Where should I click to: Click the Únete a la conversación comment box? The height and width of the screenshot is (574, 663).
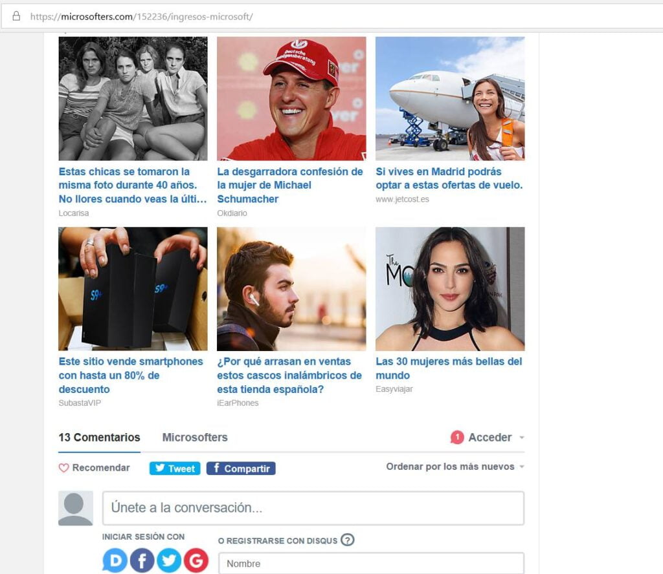(x=313, y=508)
